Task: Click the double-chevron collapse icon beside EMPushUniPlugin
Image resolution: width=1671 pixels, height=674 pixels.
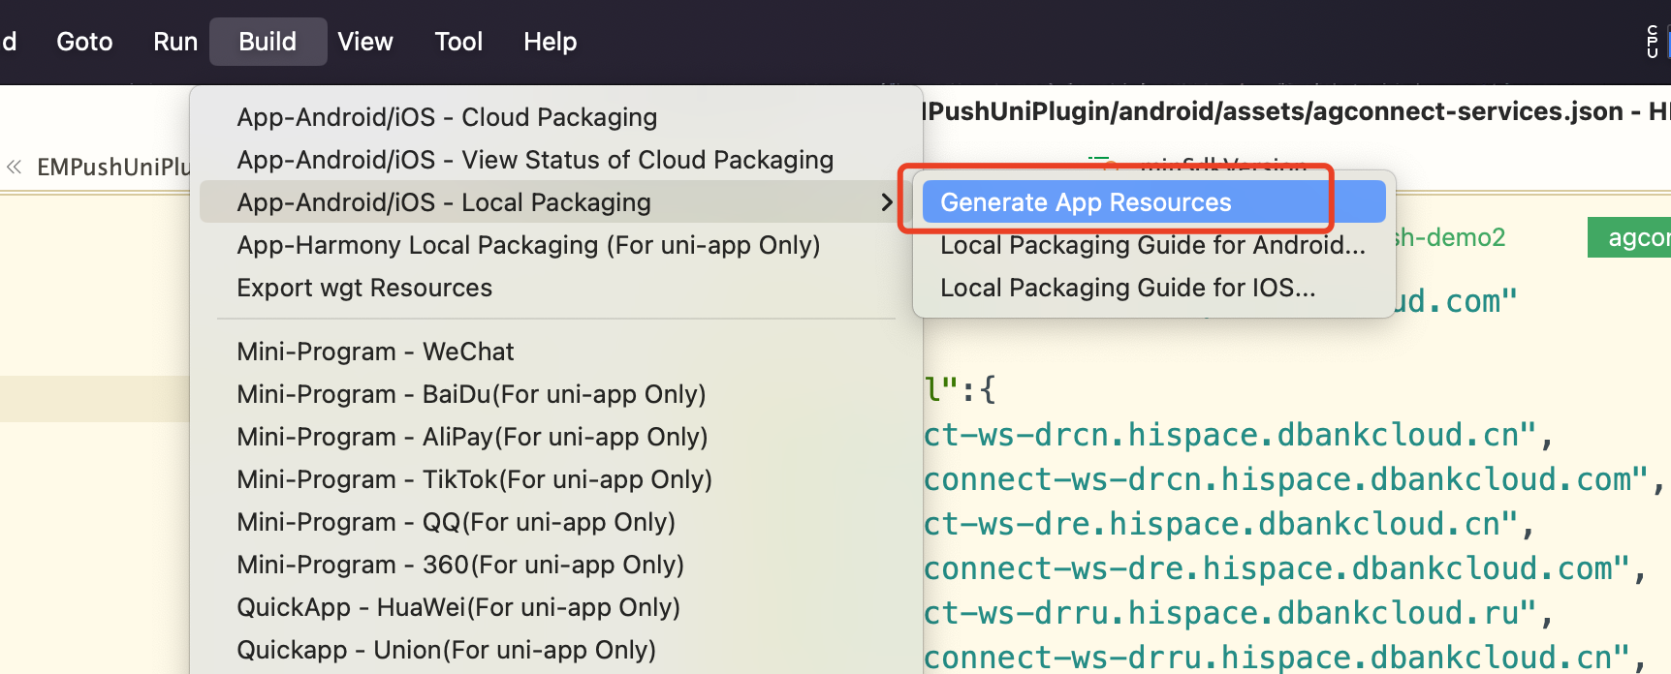Action: [15, 167]
